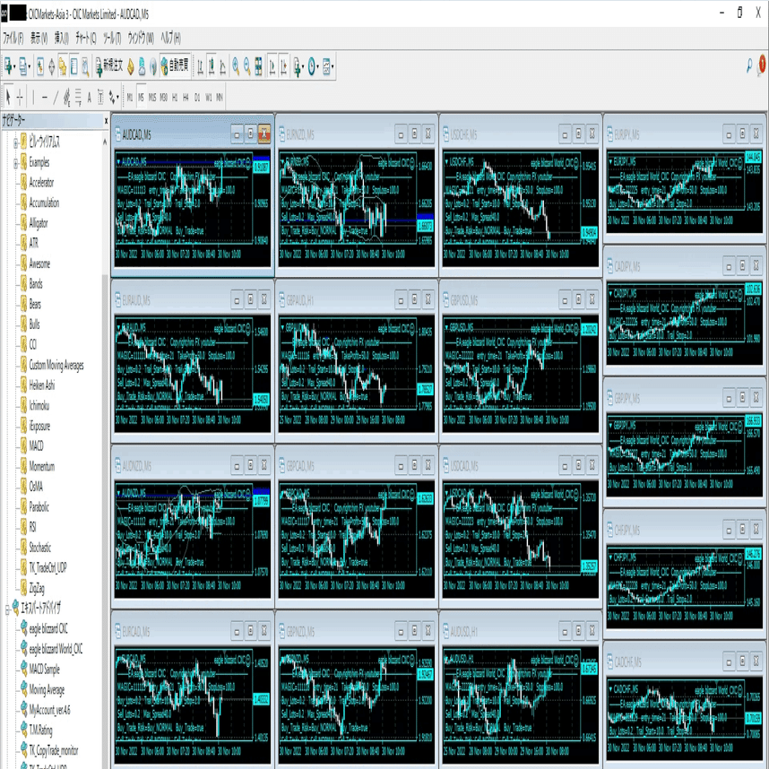Select the cursor arrow tool

pyautogui.click(x=8, y=97)
